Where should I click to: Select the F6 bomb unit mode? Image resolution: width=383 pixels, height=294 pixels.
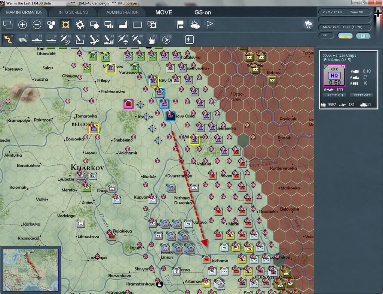point(80,39)
